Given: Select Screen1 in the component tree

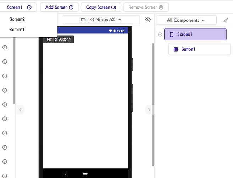Looking at the screenshot, I should pos(195,34).
